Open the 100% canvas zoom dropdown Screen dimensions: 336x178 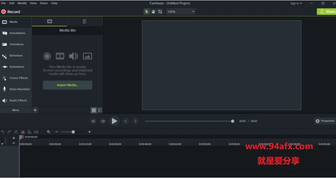181,12
